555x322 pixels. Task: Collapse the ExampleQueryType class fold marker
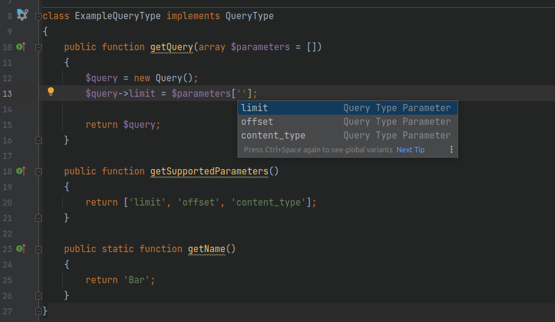(38, 16)
